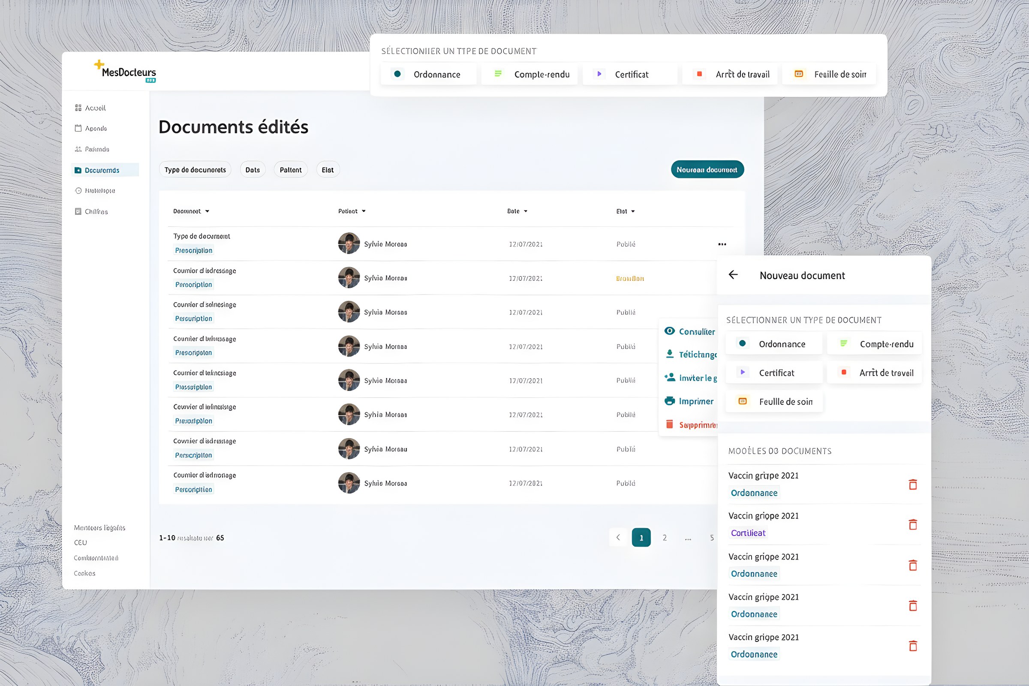Sort by the Etat column arrow

(633, 211)
